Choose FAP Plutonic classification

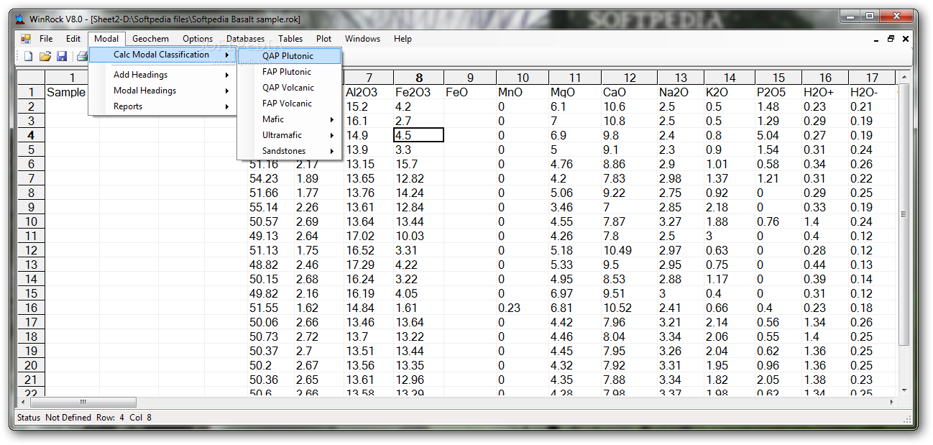coord(289,72)
